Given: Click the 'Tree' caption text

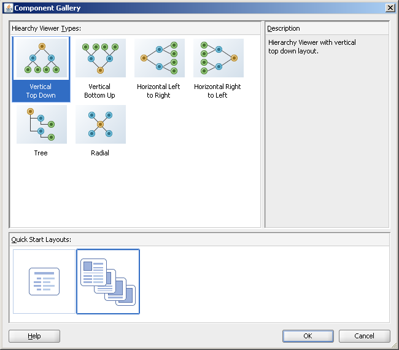Looking at the screenshot, I should [x=41, y=153].
